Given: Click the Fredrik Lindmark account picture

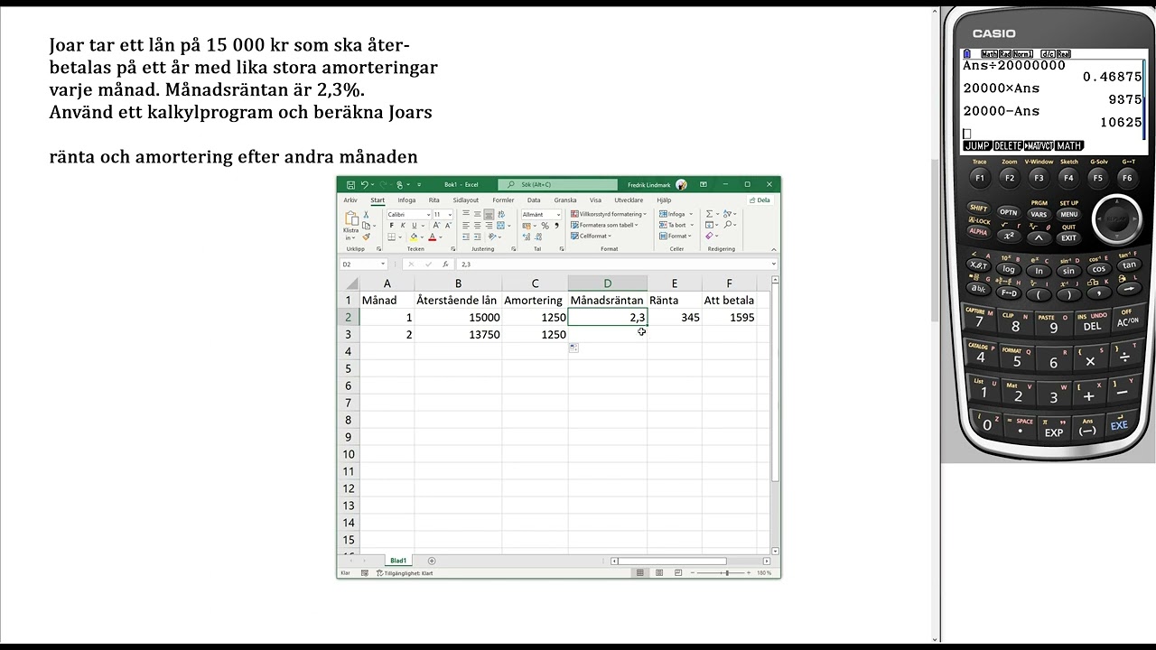Looking at the screenshot, I should tap(681, 184).
